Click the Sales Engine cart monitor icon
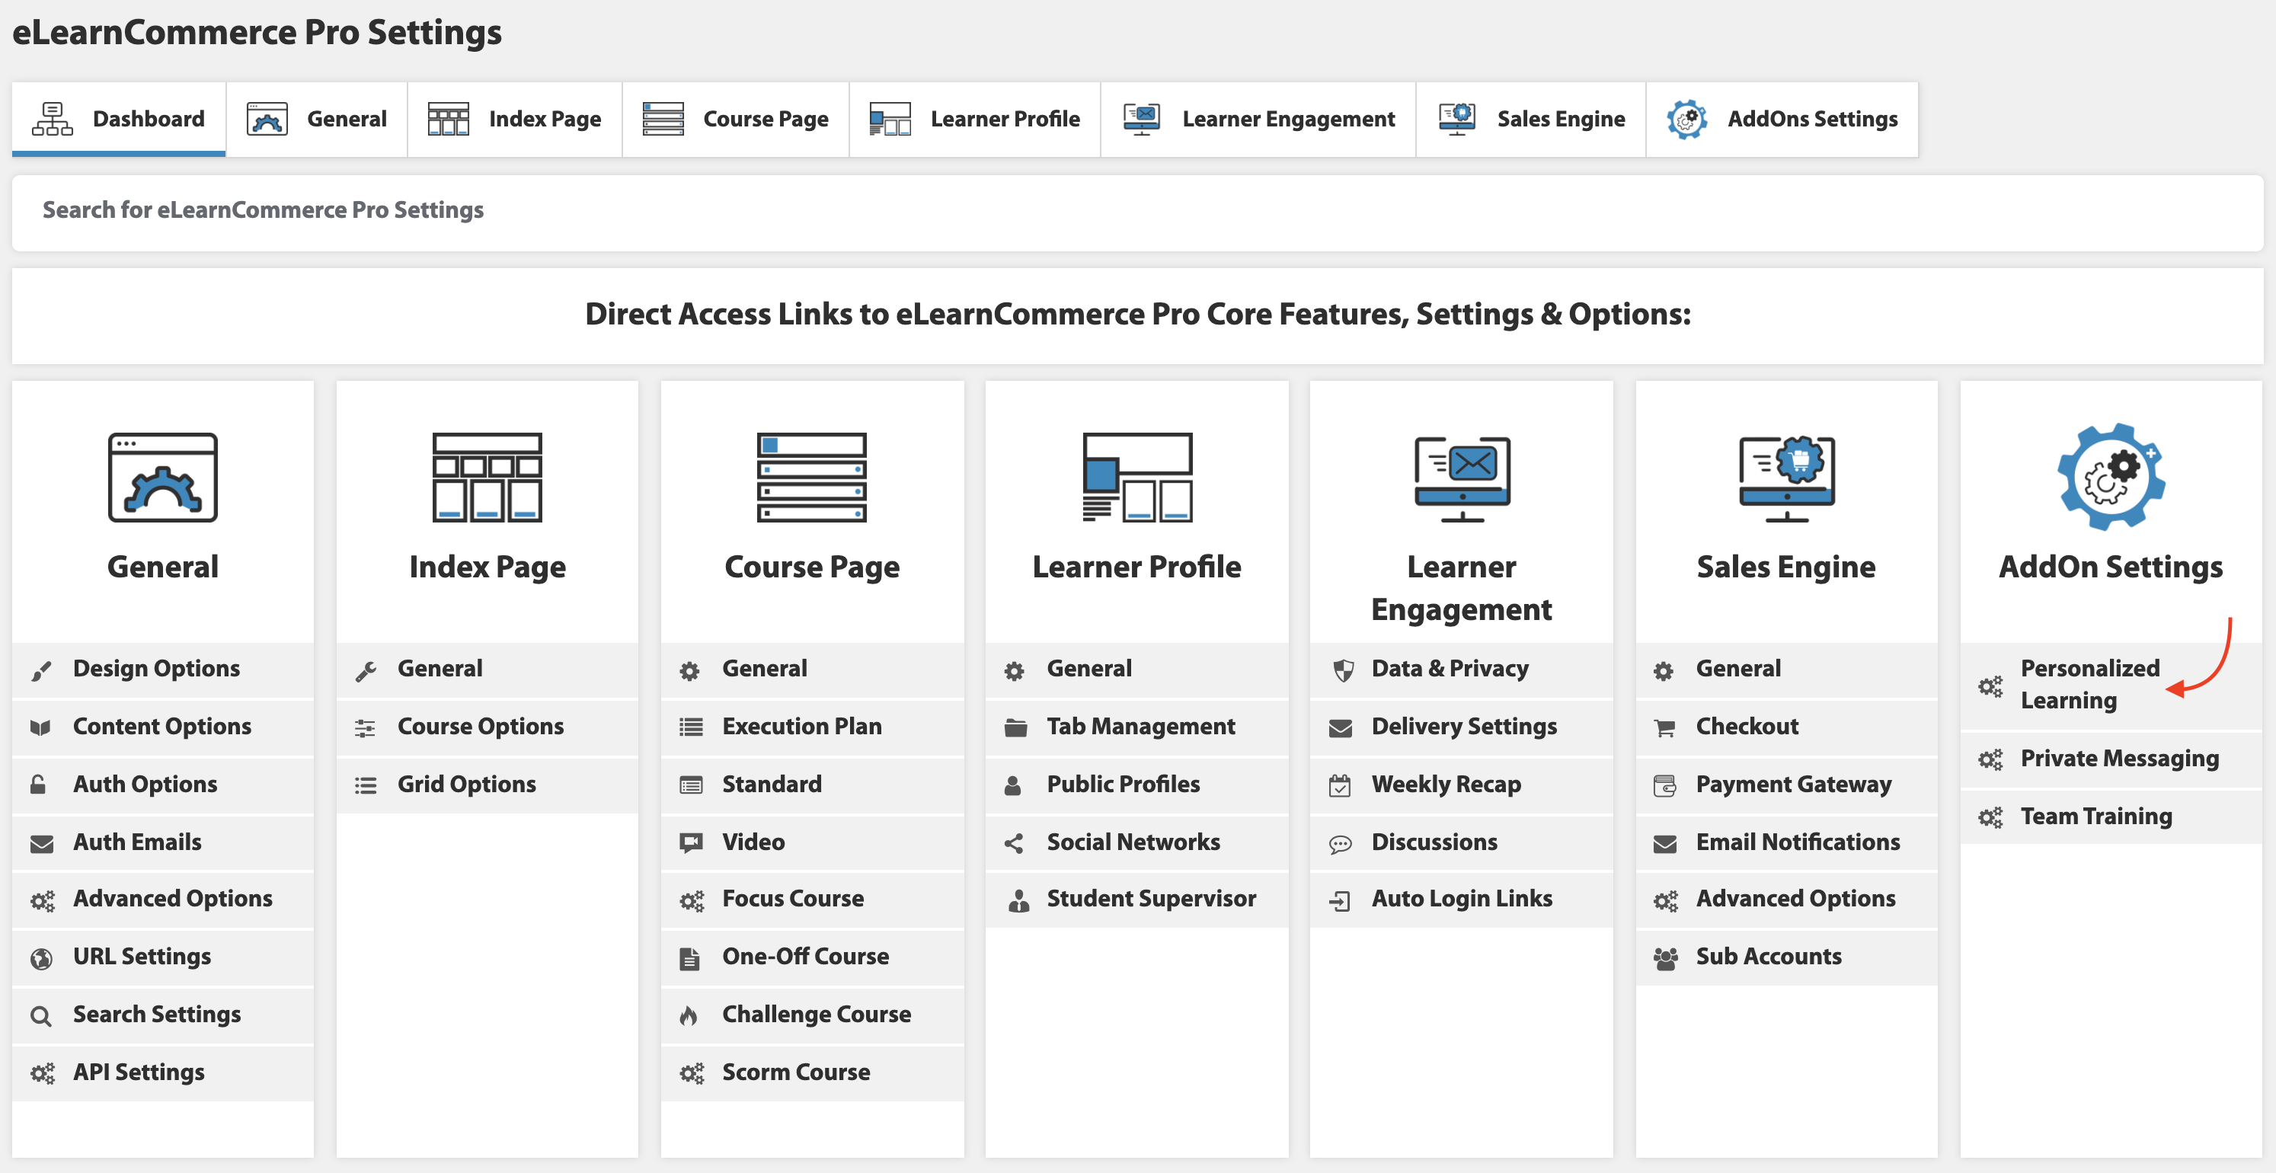 pyautogui.click(x=1785, y=477)
